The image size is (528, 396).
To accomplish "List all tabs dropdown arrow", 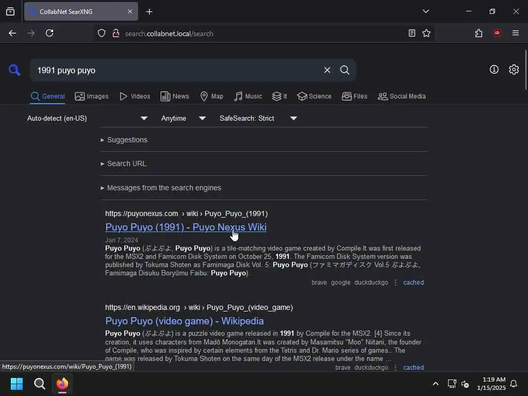I will tap(425, 11).
